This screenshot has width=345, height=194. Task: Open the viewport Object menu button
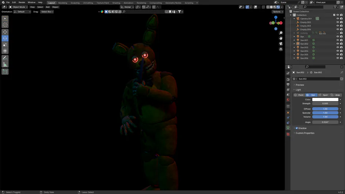[x=55, y=7]
